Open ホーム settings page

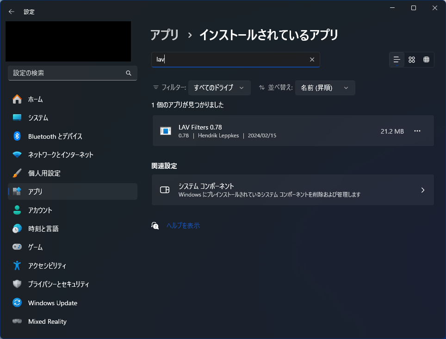pos(73,99)
